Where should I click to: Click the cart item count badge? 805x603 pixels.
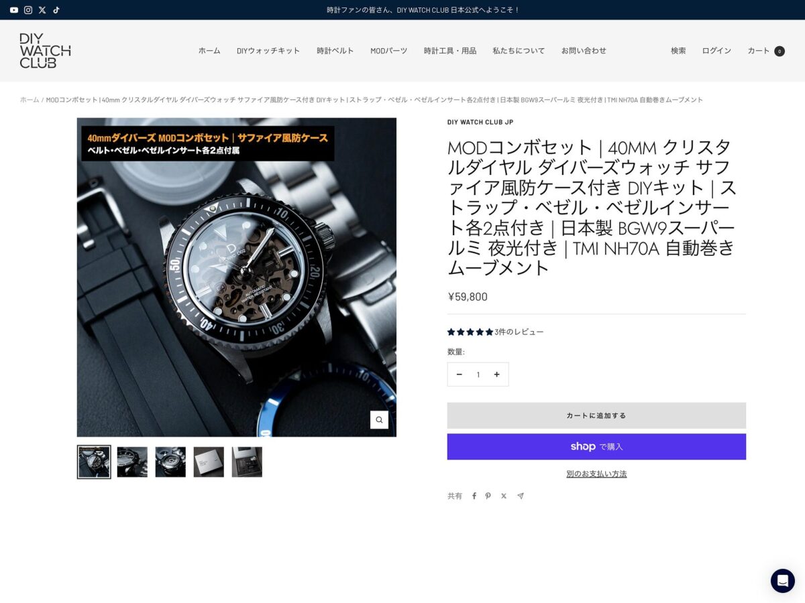point(780,51)
